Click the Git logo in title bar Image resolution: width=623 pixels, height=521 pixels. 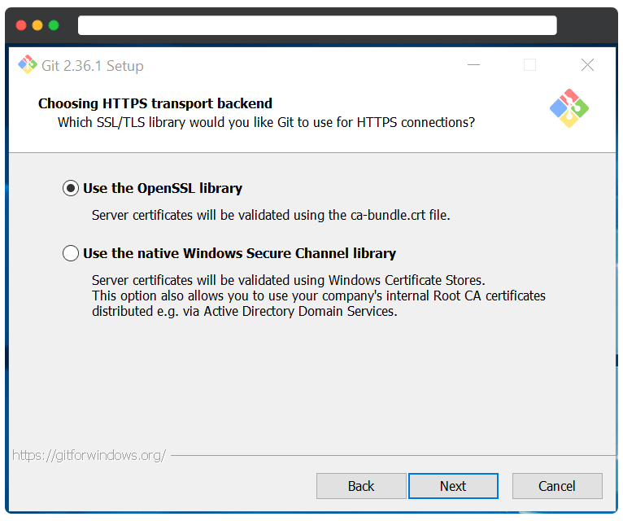[28, 64]
